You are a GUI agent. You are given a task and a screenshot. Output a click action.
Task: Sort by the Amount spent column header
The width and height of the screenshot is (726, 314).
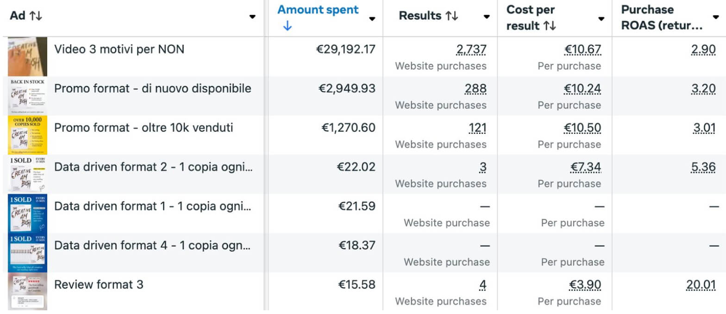(x=318, y=10)
